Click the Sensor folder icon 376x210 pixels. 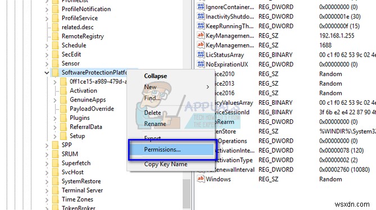(56, 63)
